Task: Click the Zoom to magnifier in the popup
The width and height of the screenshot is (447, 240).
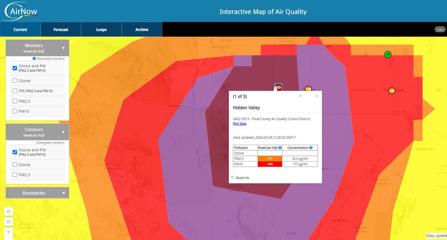Action: [x=232, y=177]
